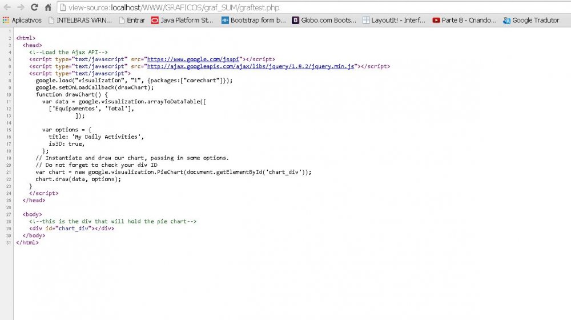Open the Google Tradutor bookmark
The height and width of the screenshot is (320, 571).
[531, 20]
